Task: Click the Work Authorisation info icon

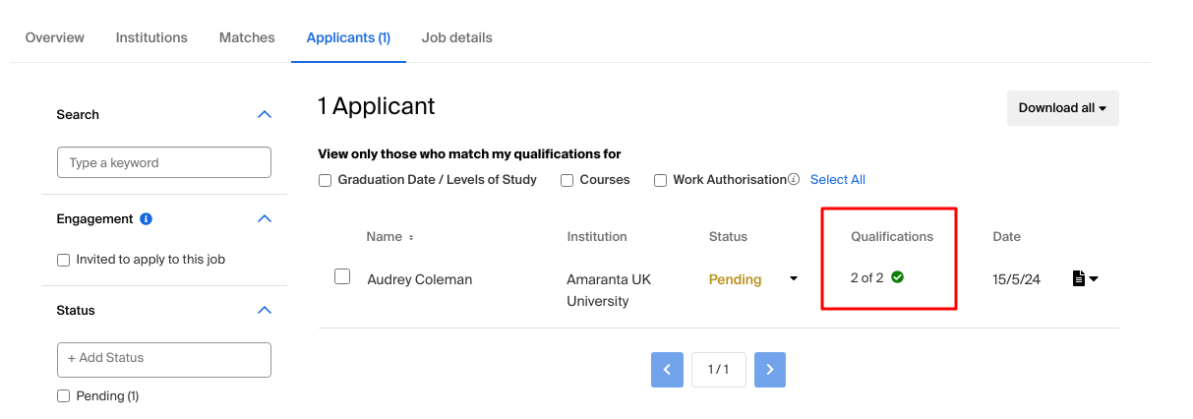Action: coord(793,180)
